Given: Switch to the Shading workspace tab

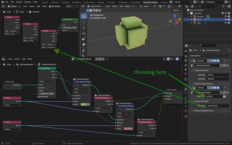Looking at the screenshot, I should 101,2.
